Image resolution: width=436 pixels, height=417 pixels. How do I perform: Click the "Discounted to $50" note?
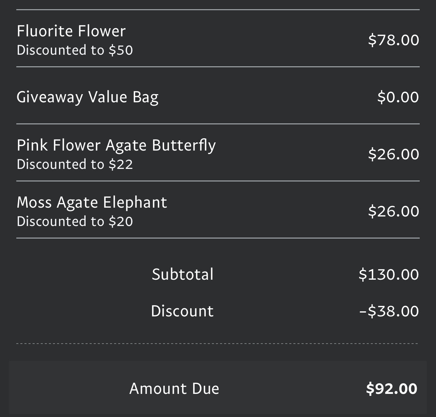pos(75,50)
